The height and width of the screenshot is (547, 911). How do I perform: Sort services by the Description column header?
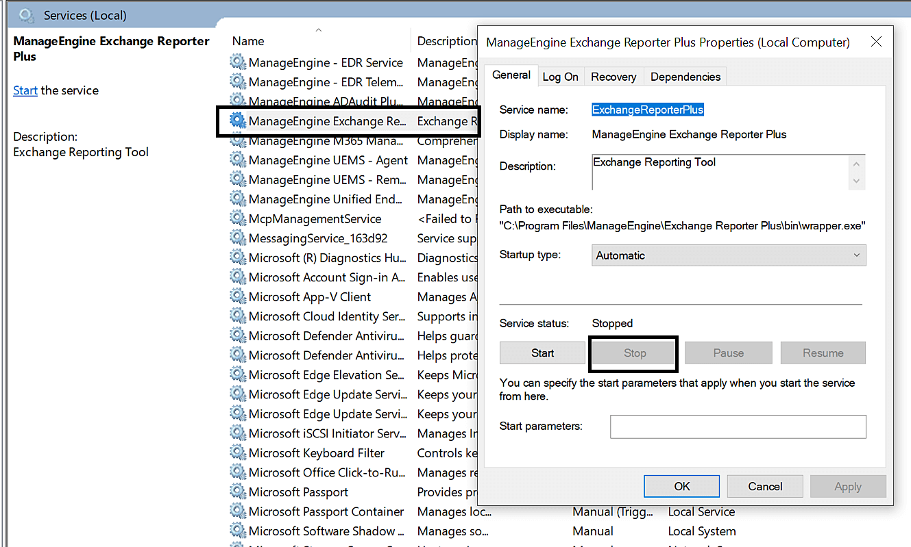[x=447, y=41]
